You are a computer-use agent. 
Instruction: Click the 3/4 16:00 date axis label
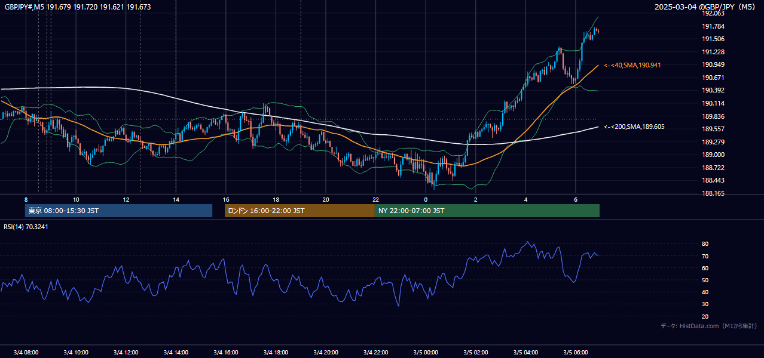[x=225, y=352]
